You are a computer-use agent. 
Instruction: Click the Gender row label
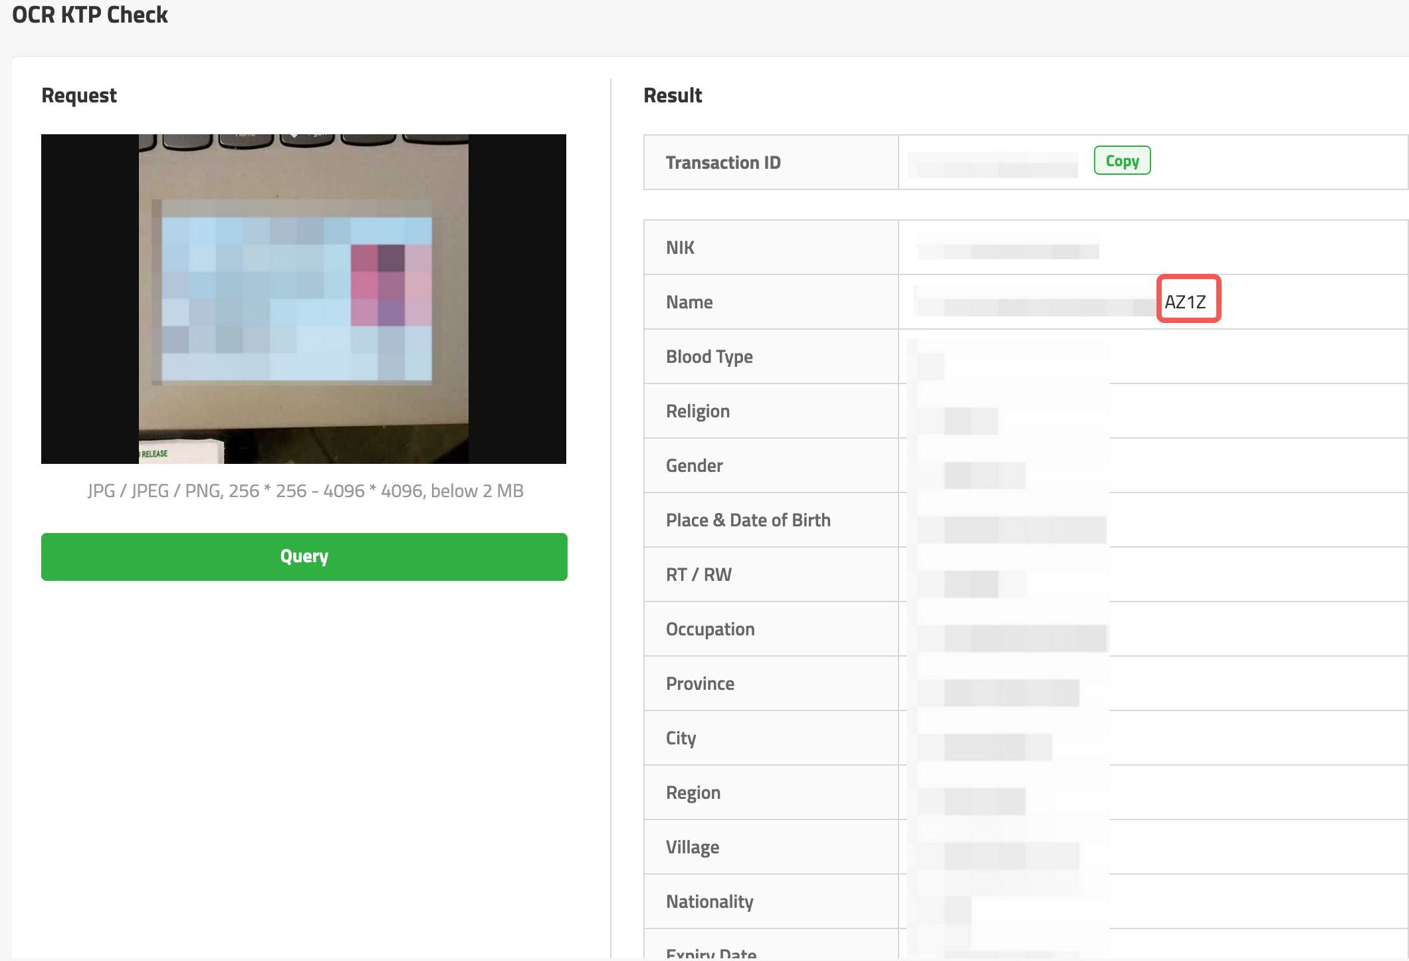point(694,466)
